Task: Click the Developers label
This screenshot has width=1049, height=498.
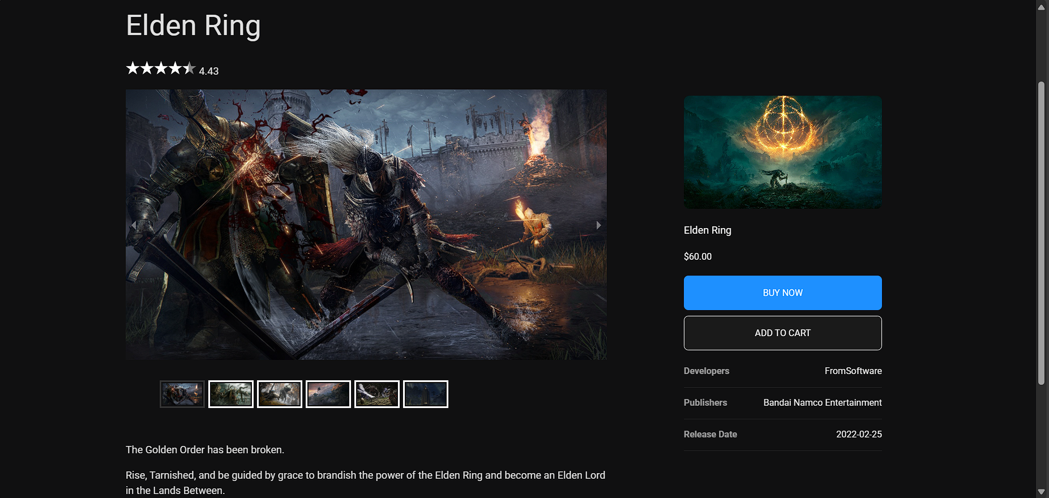Action: 707,371
